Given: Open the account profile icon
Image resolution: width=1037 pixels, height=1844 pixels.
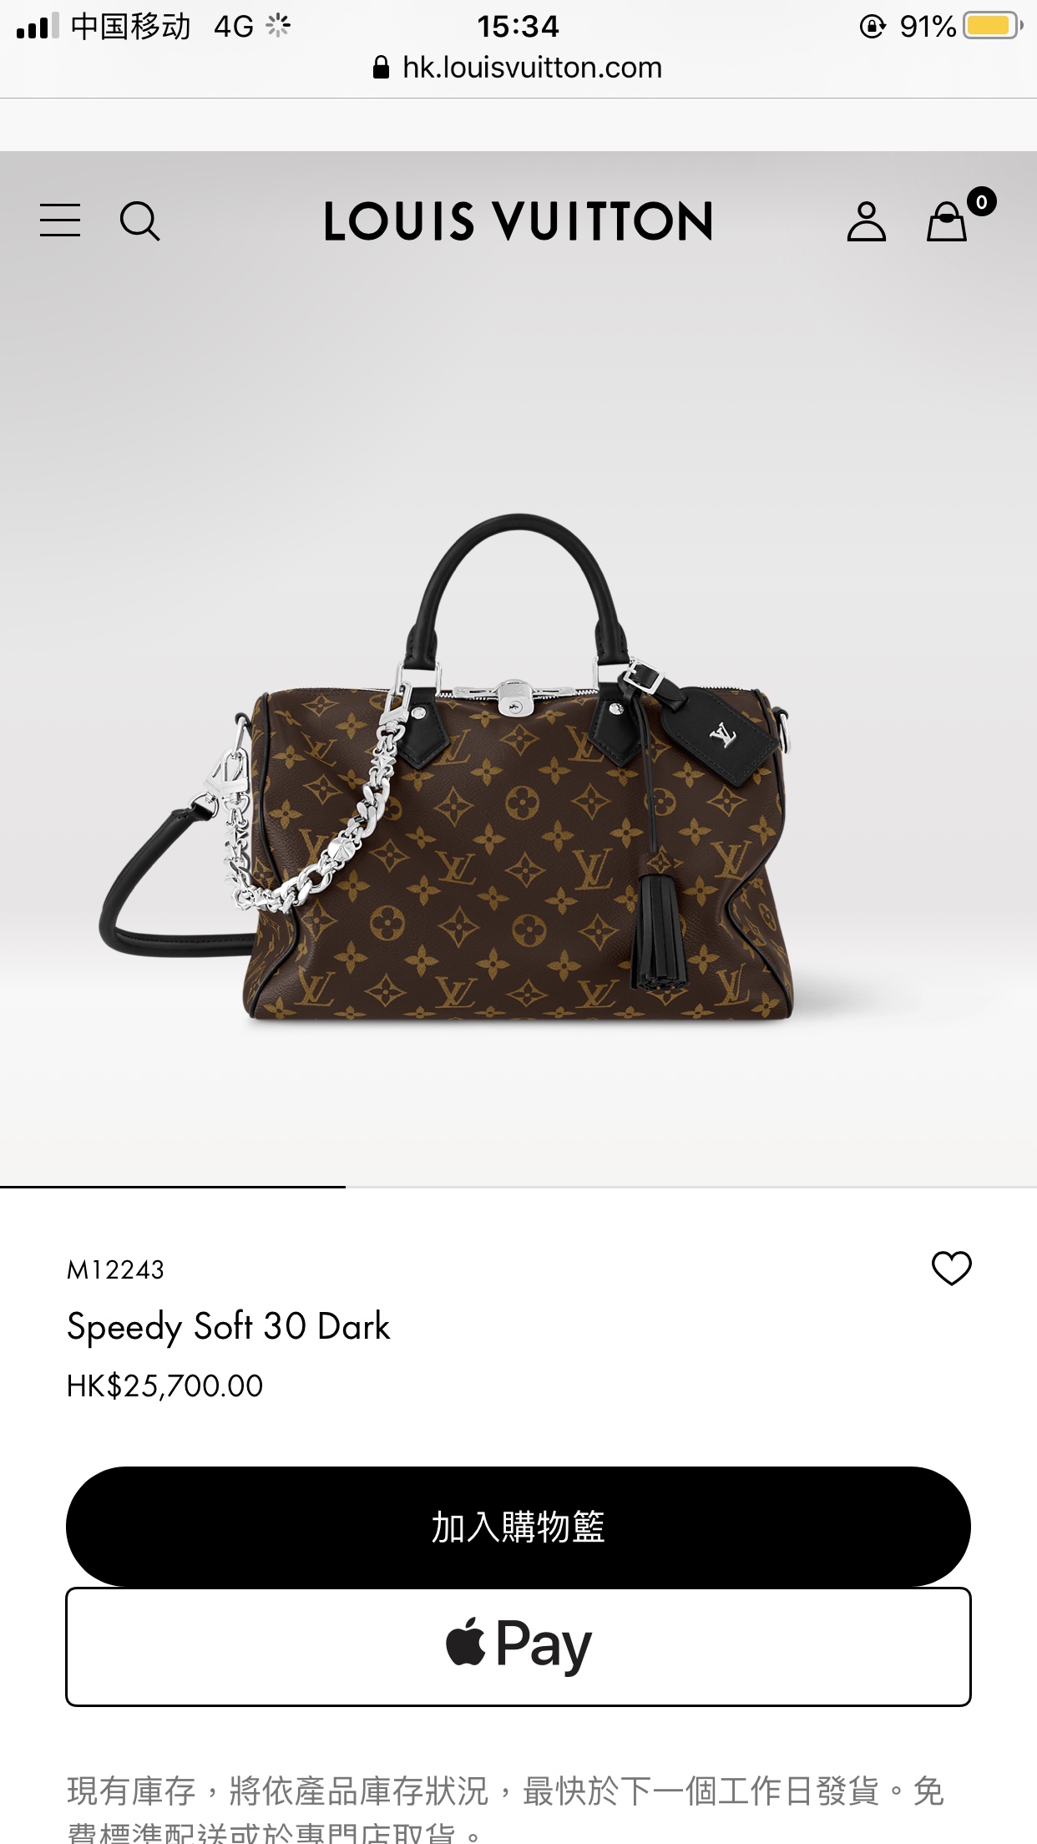Looking at the screenshot, I should coord(866,221).
